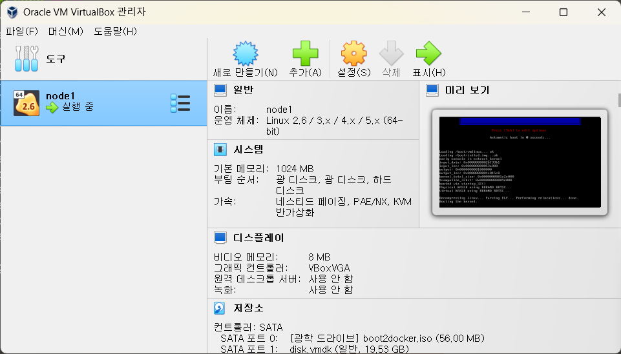The image size is (621, 354).
Task: Open the 디스플레이 section header link
Action: 258,238
